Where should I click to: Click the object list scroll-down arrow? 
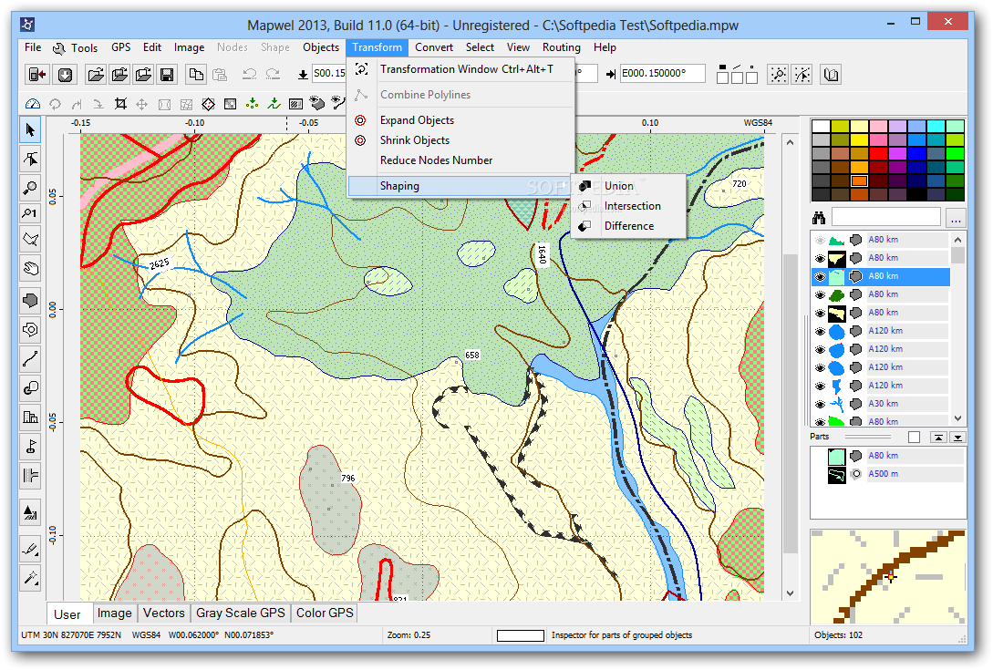(957, 418)
